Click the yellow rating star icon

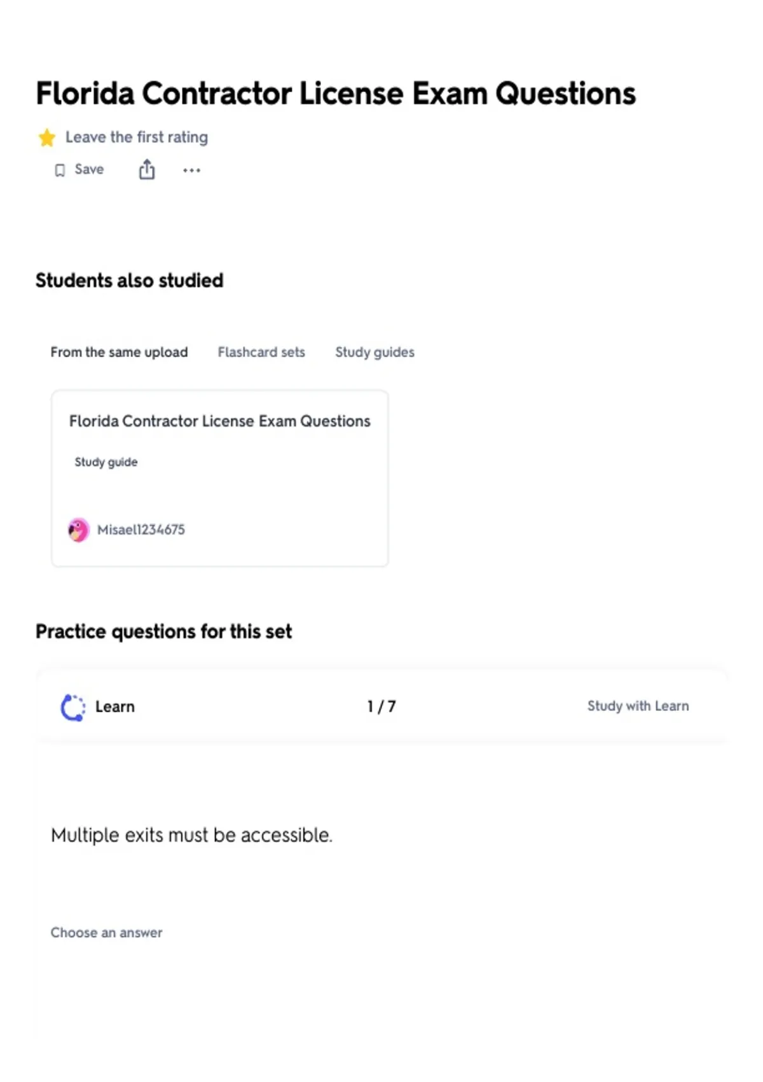point(46,137)
